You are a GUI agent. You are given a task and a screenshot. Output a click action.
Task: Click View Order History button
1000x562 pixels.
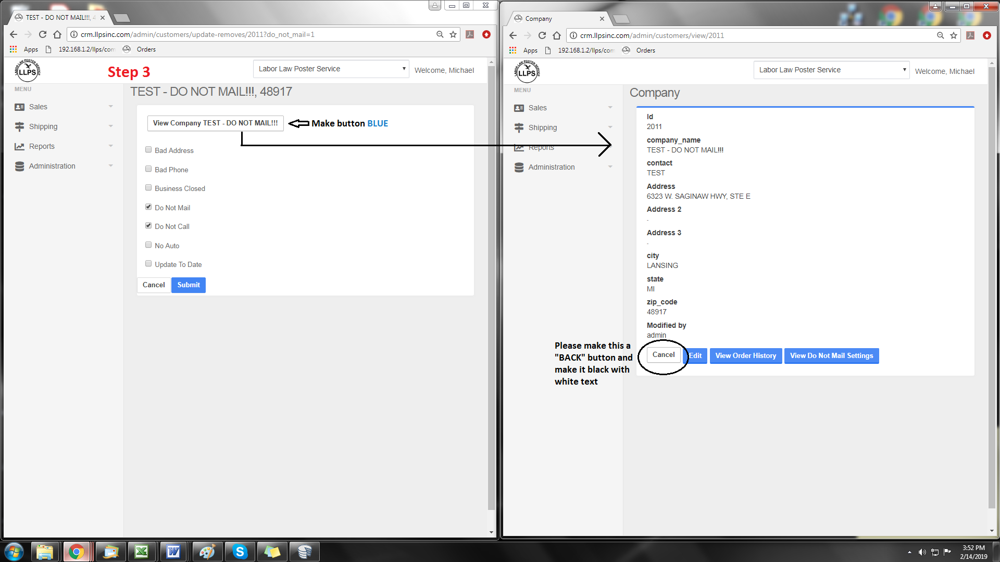click(745, 356)
